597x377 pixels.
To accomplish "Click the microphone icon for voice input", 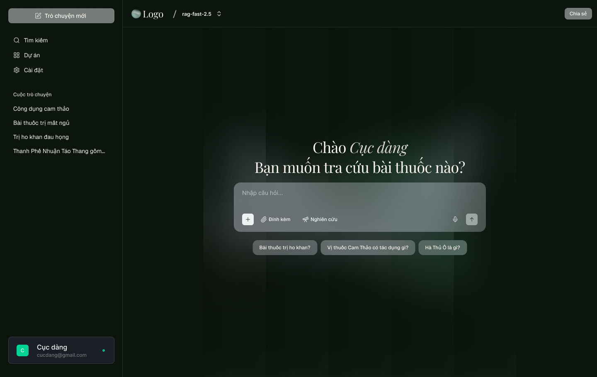I will 455,219.
